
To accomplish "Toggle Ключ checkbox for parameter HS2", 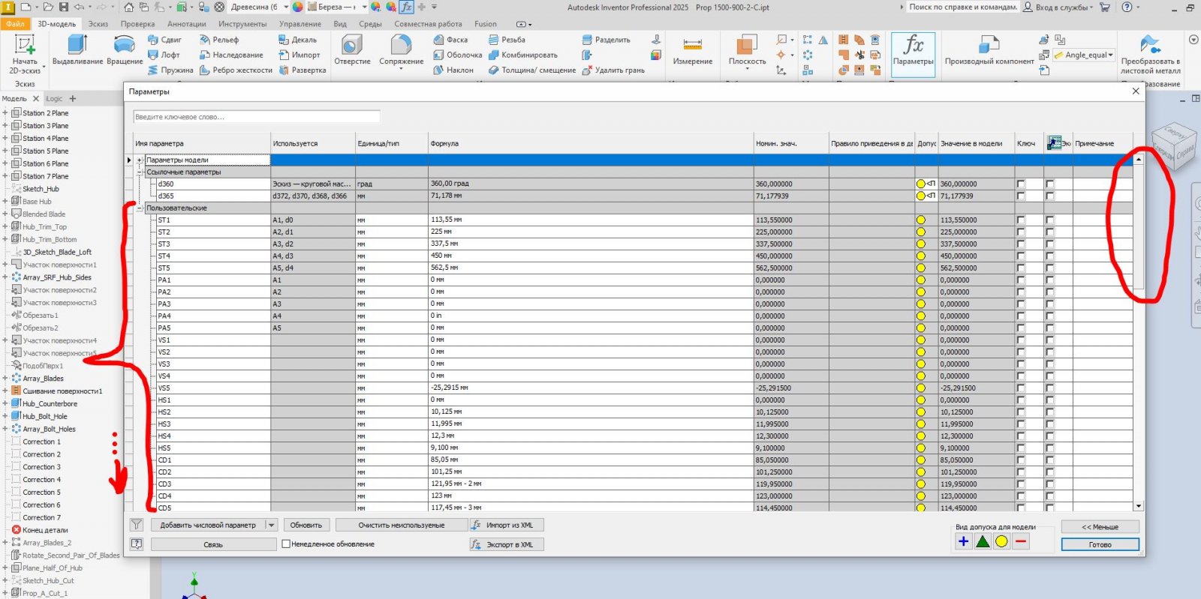I will [x=1021, y=412].
